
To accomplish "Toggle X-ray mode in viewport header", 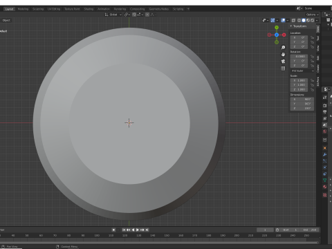I will coord(293,20).
